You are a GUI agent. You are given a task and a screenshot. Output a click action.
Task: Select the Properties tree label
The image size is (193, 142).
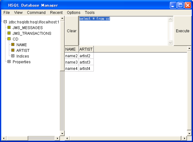(22, 62)
